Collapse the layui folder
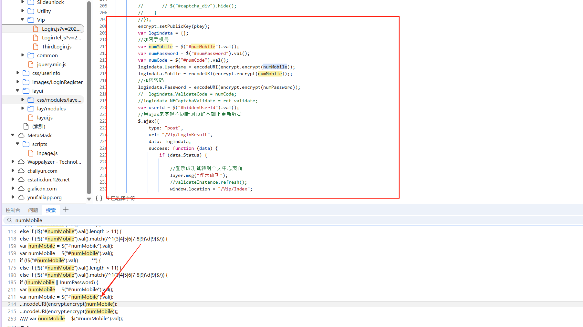583x327 pixels. tap(17, 91)
